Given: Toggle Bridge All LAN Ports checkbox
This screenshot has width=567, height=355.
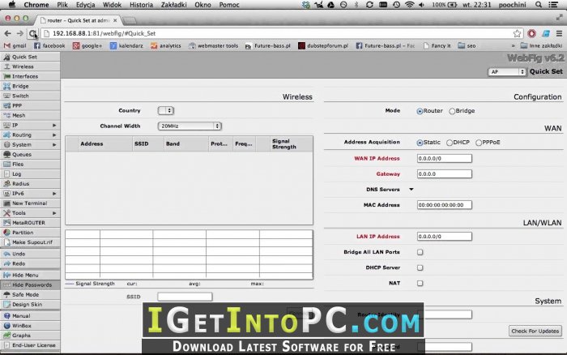Looking at the screenshot, I should click(x=420, y=252).
